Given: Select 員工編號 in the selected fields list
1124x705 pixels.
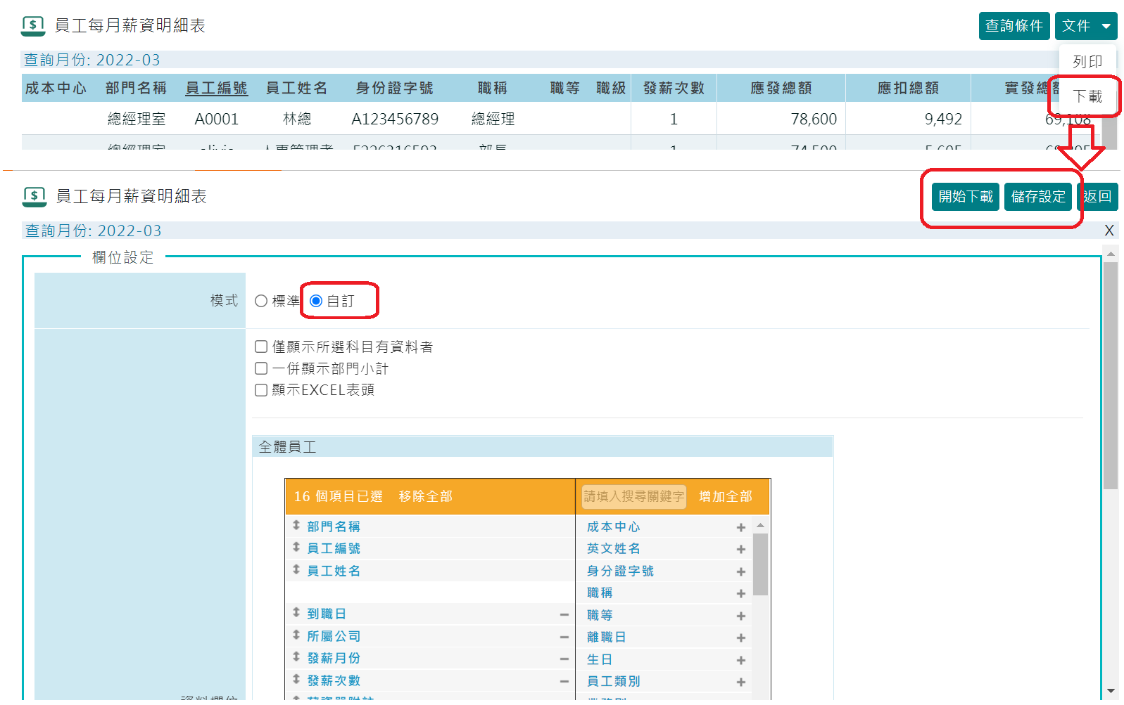Looking at the screenshot, I should click(334, 548).
